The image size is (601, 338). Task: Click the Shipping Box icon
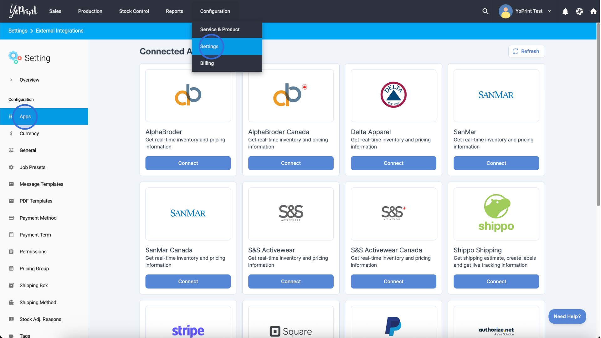coord(11,285)
